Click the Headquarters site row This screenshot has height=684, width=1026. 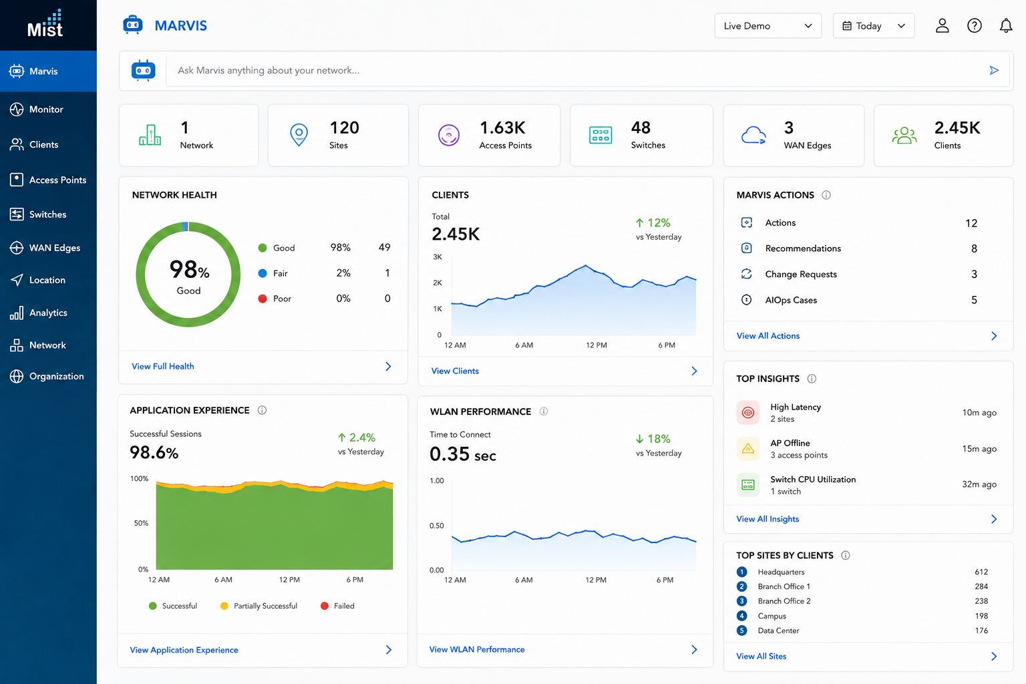[x=863, y=572]
